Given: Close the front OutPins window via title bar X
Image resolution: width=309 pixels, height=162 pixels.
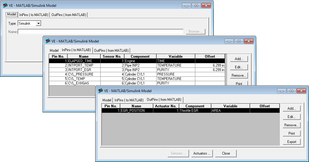Looking at the screenshot, I should (302, 91).
